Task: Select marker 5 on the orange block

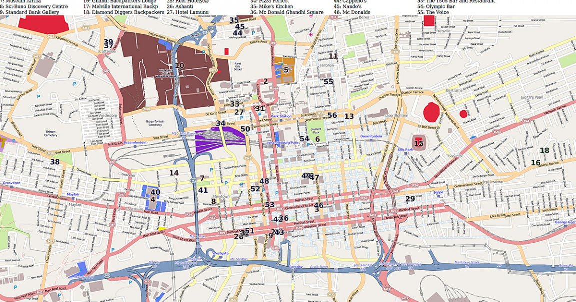Action: 286,70
